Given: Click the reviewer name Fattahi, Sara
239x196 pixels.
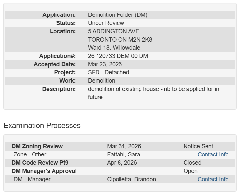Looking at the screenshot, I should pos(123,154).
